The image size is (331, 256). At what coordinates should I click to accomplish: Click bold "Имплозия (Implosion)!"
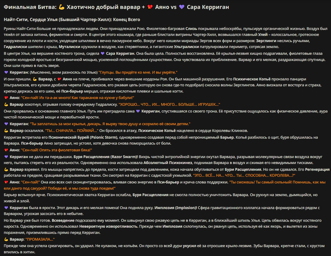point(176,208)
